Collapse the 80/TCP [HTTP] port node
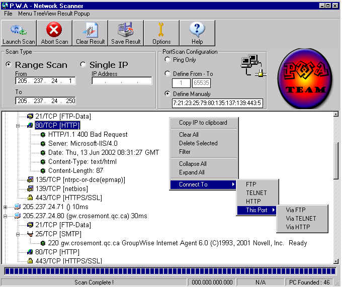 [18, 126]
